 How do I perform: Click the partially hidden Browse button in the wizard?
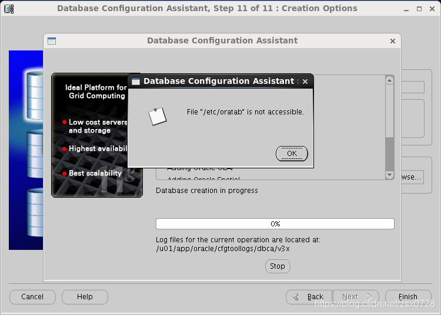point(412,177)
